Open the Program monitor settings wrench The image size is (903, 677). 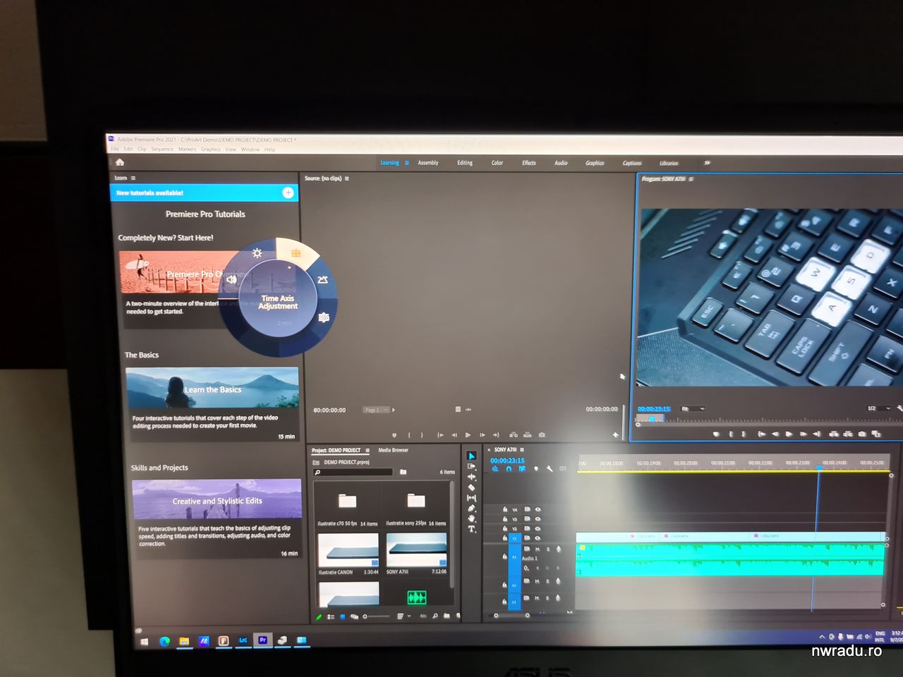pyautogui.click(x=899, y=408)
